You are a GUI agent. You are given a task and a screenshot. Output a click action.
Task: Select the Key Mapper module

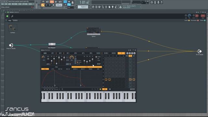click(x=52, y=44)
